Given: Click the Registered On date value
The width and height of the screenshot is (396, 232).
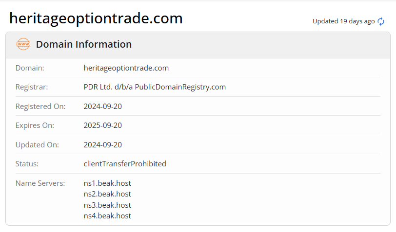Looking at the screenshot, I should pos(103,106).
